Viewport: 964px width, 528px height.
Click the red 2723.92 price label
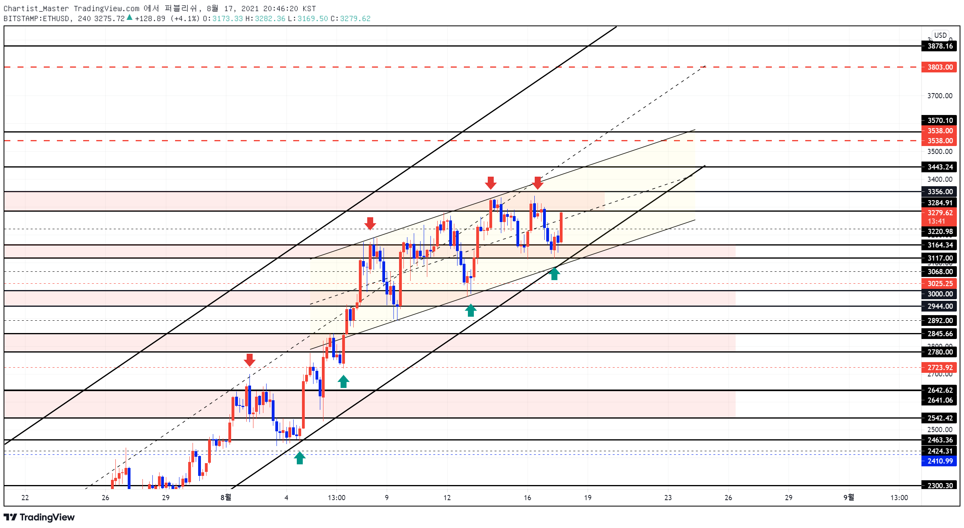(x=939, y=368)
